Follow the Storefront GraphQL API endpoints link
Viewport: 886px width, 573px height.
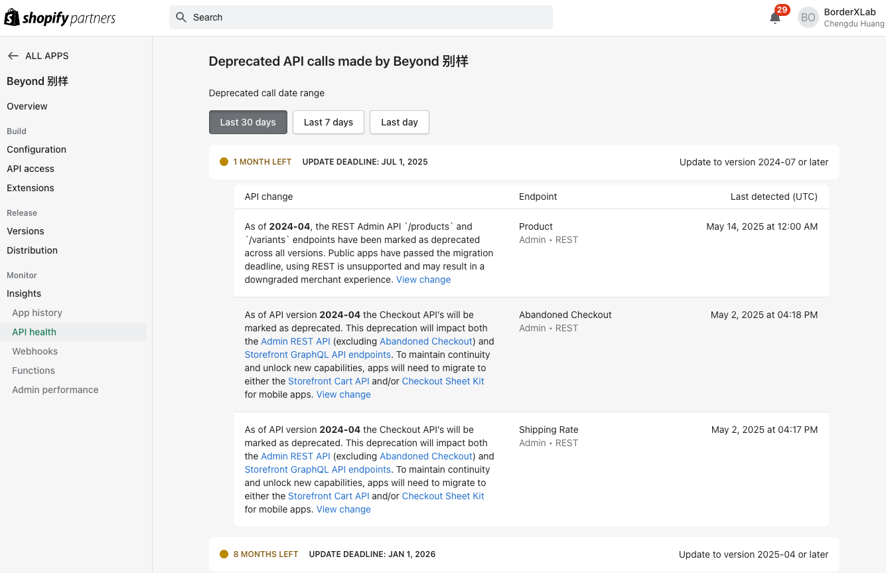(317, 355)
